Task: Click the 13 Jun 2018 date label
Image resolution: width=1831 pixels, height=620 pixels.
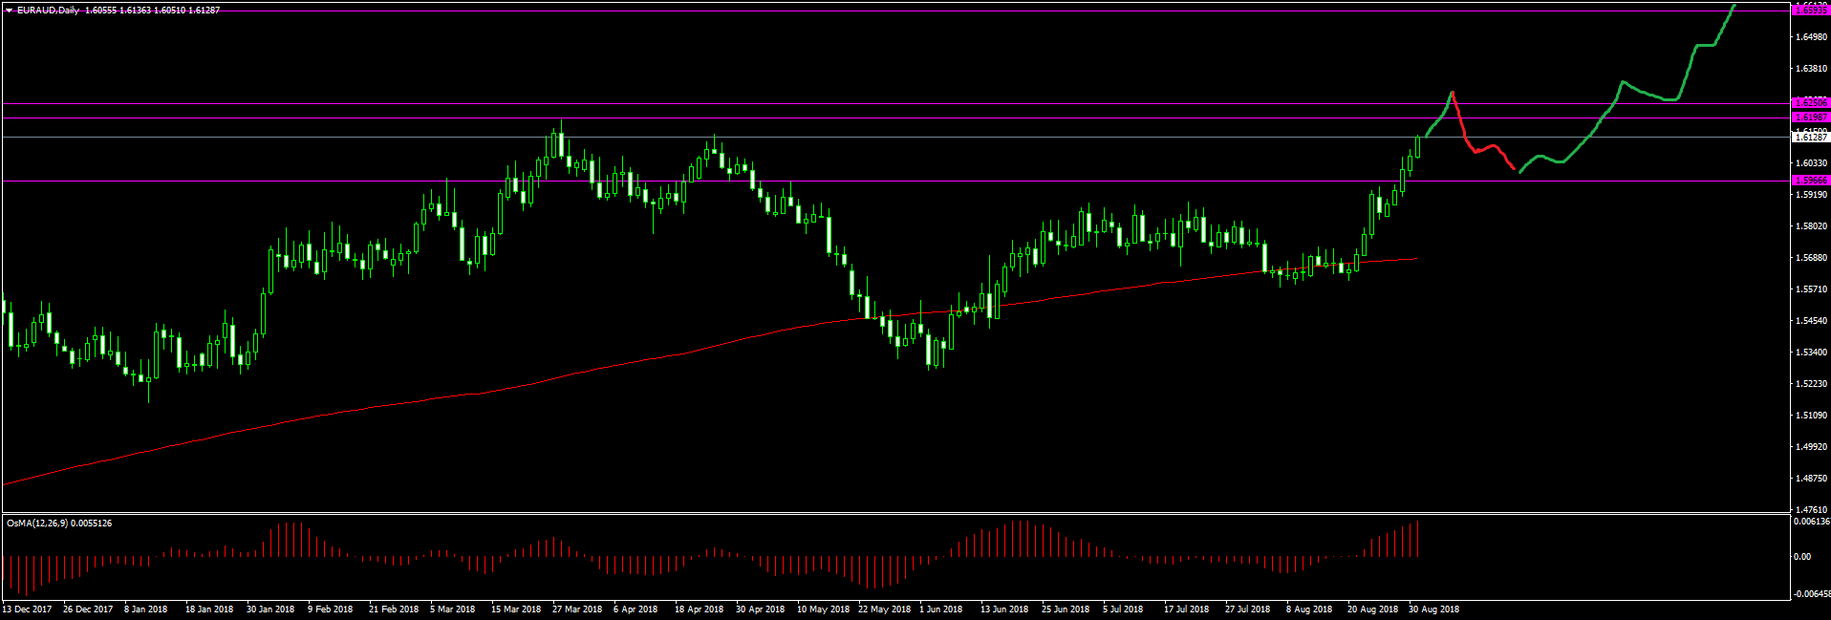Action: [1004, 609]
